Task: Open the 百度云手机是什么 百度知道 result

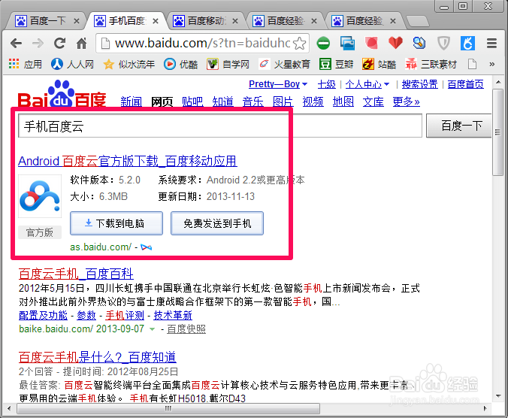Action: [97, 357]
